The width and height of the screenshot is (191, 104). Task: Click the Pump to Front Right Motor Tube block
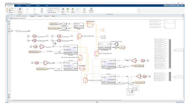tap(97, 54)
